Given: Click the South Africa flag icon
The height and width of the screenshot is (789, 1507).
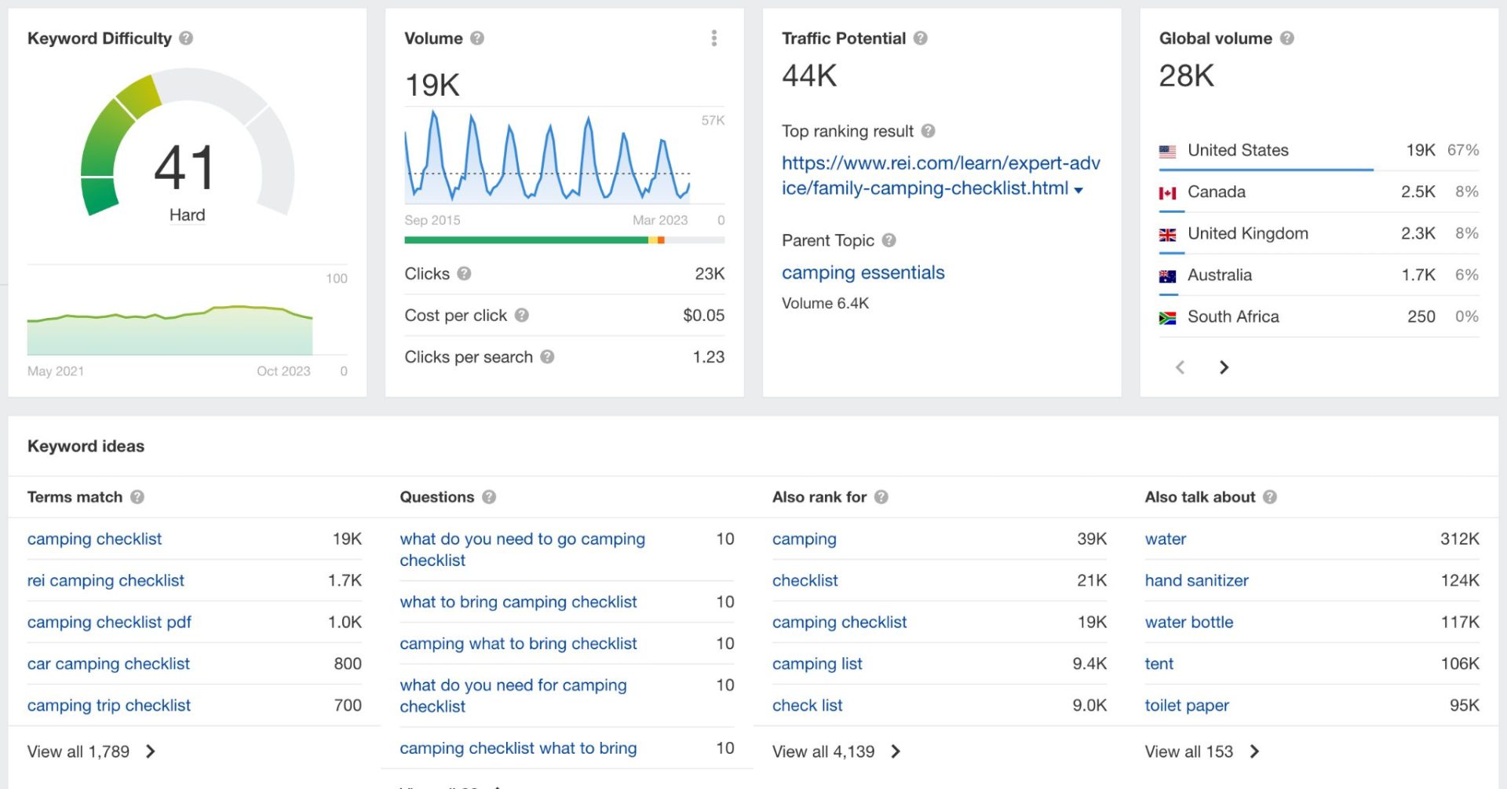Looking at the screenshot, I should [x=1167, y=317].
